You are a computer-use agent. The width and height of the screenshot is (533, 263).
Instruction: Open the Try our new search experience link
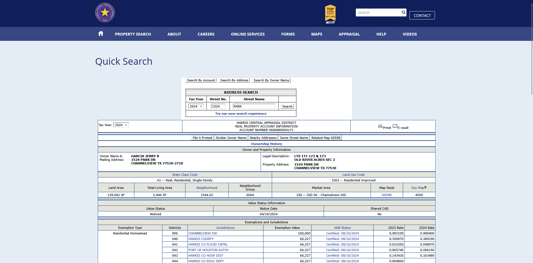pos(241,114)
